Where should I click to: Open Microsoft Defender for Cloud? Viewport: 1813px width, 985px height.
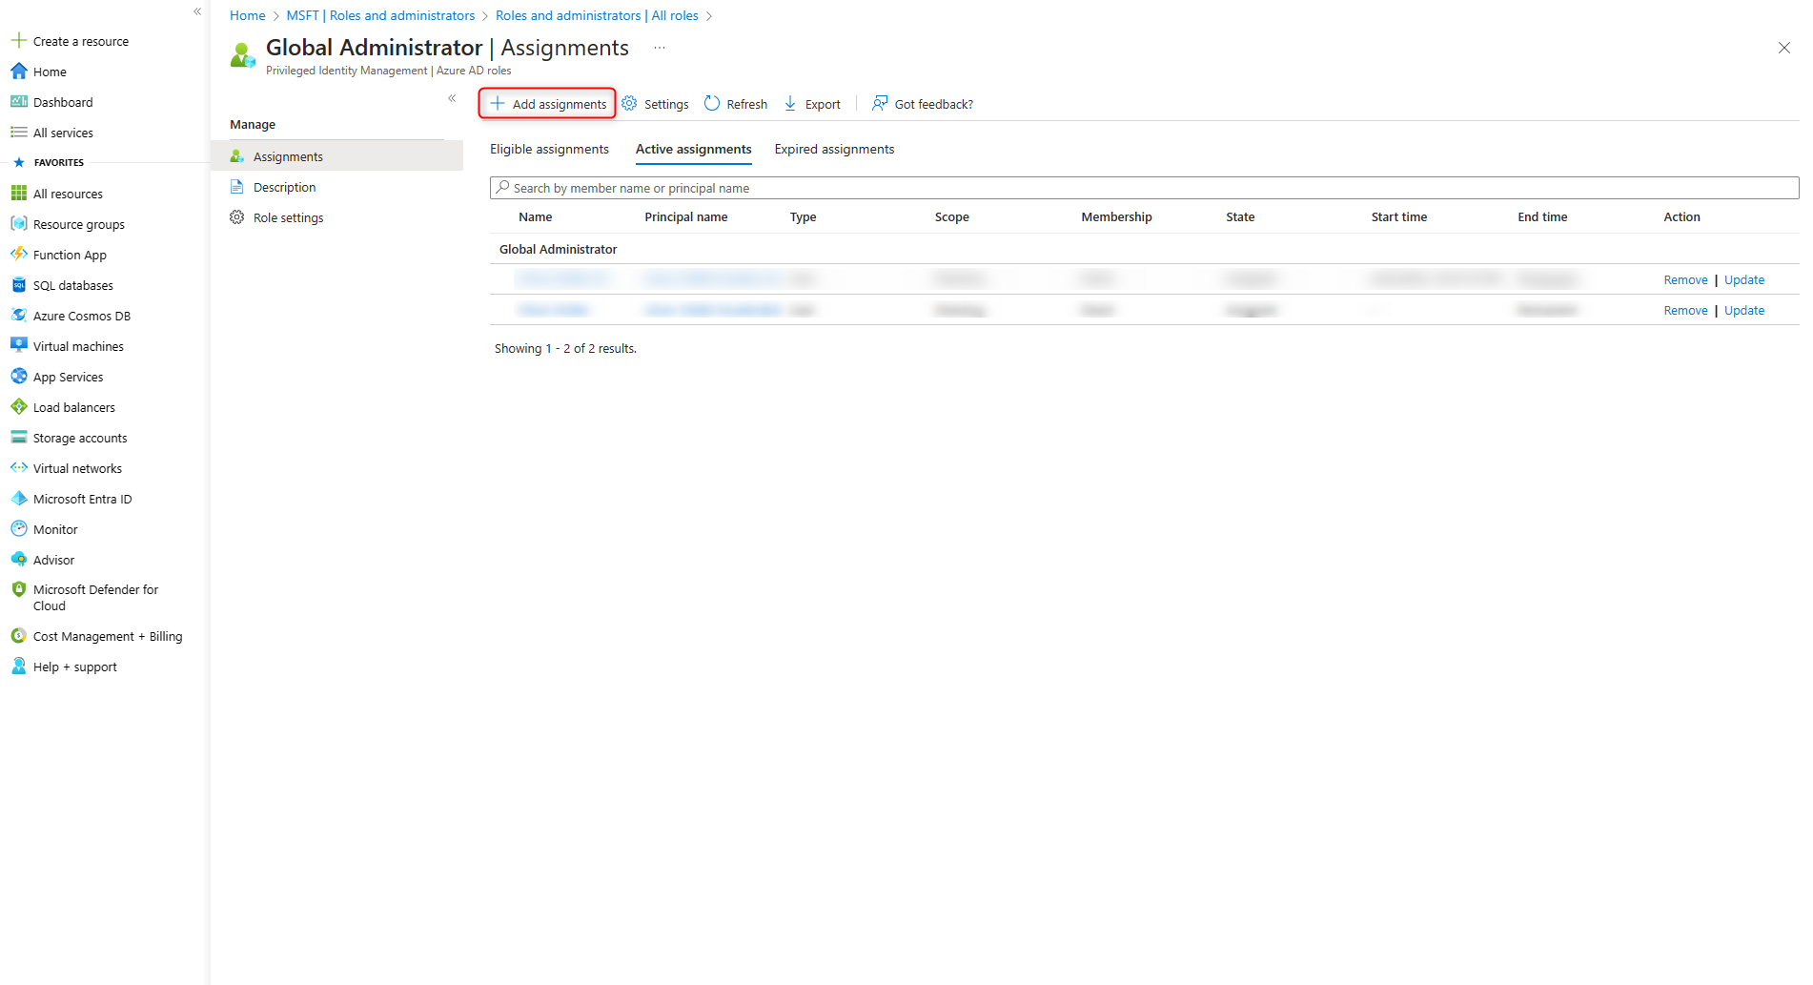point(95,596)
